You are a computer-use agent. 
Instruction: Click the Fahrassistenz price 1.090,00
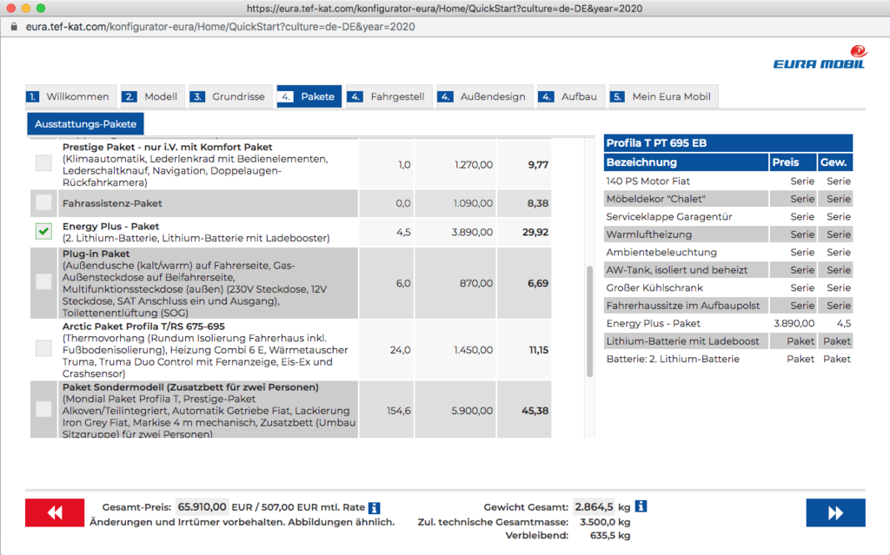point(474,203)
